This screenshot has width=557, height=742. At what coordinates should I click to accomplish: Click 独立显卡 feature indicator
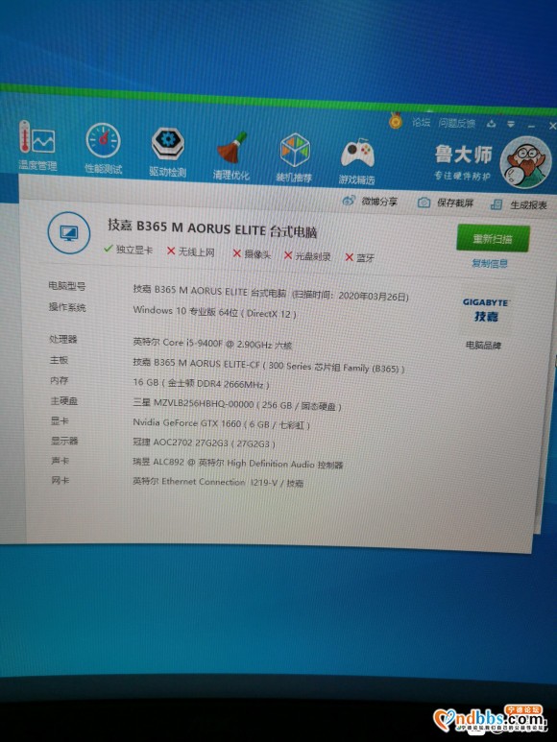(x=128, y=249)
